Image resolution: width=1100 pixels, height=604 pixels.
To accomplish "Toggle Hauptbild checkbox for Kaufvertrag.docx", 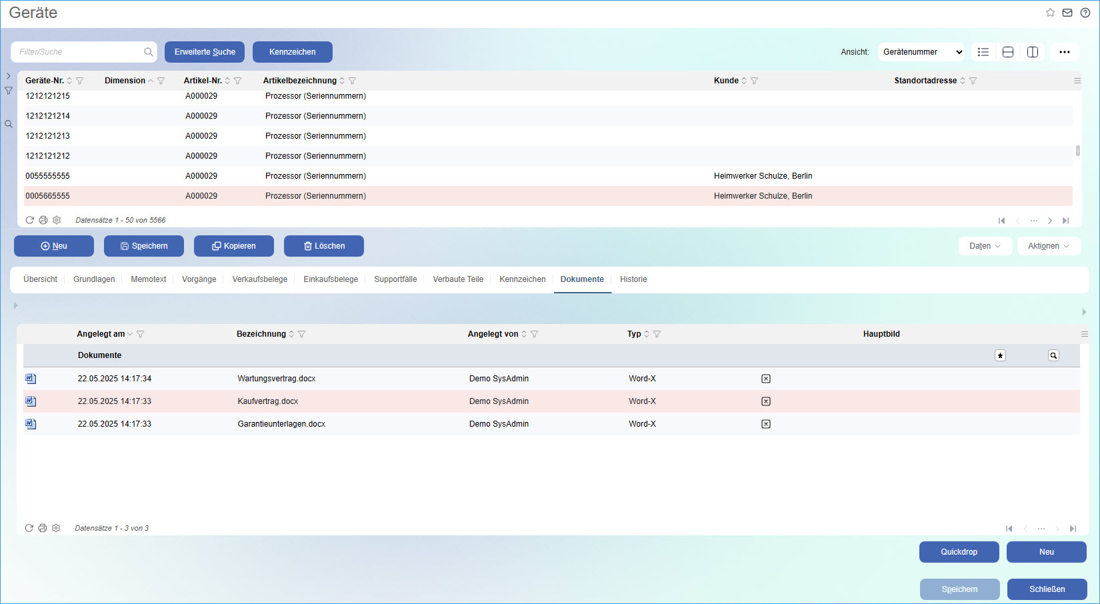I will (x=766, y=401).
